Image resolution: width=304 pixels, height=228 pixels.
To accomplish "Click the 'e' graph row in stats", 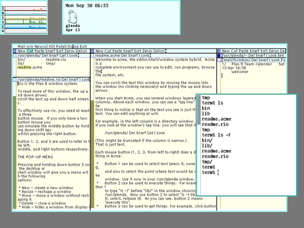I will pyautogui.click(x=26, y=31).
